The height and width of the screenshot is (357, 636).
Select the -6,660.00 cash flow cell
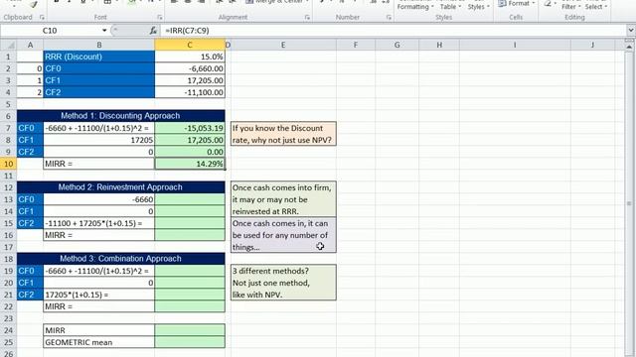pos(190,68)
